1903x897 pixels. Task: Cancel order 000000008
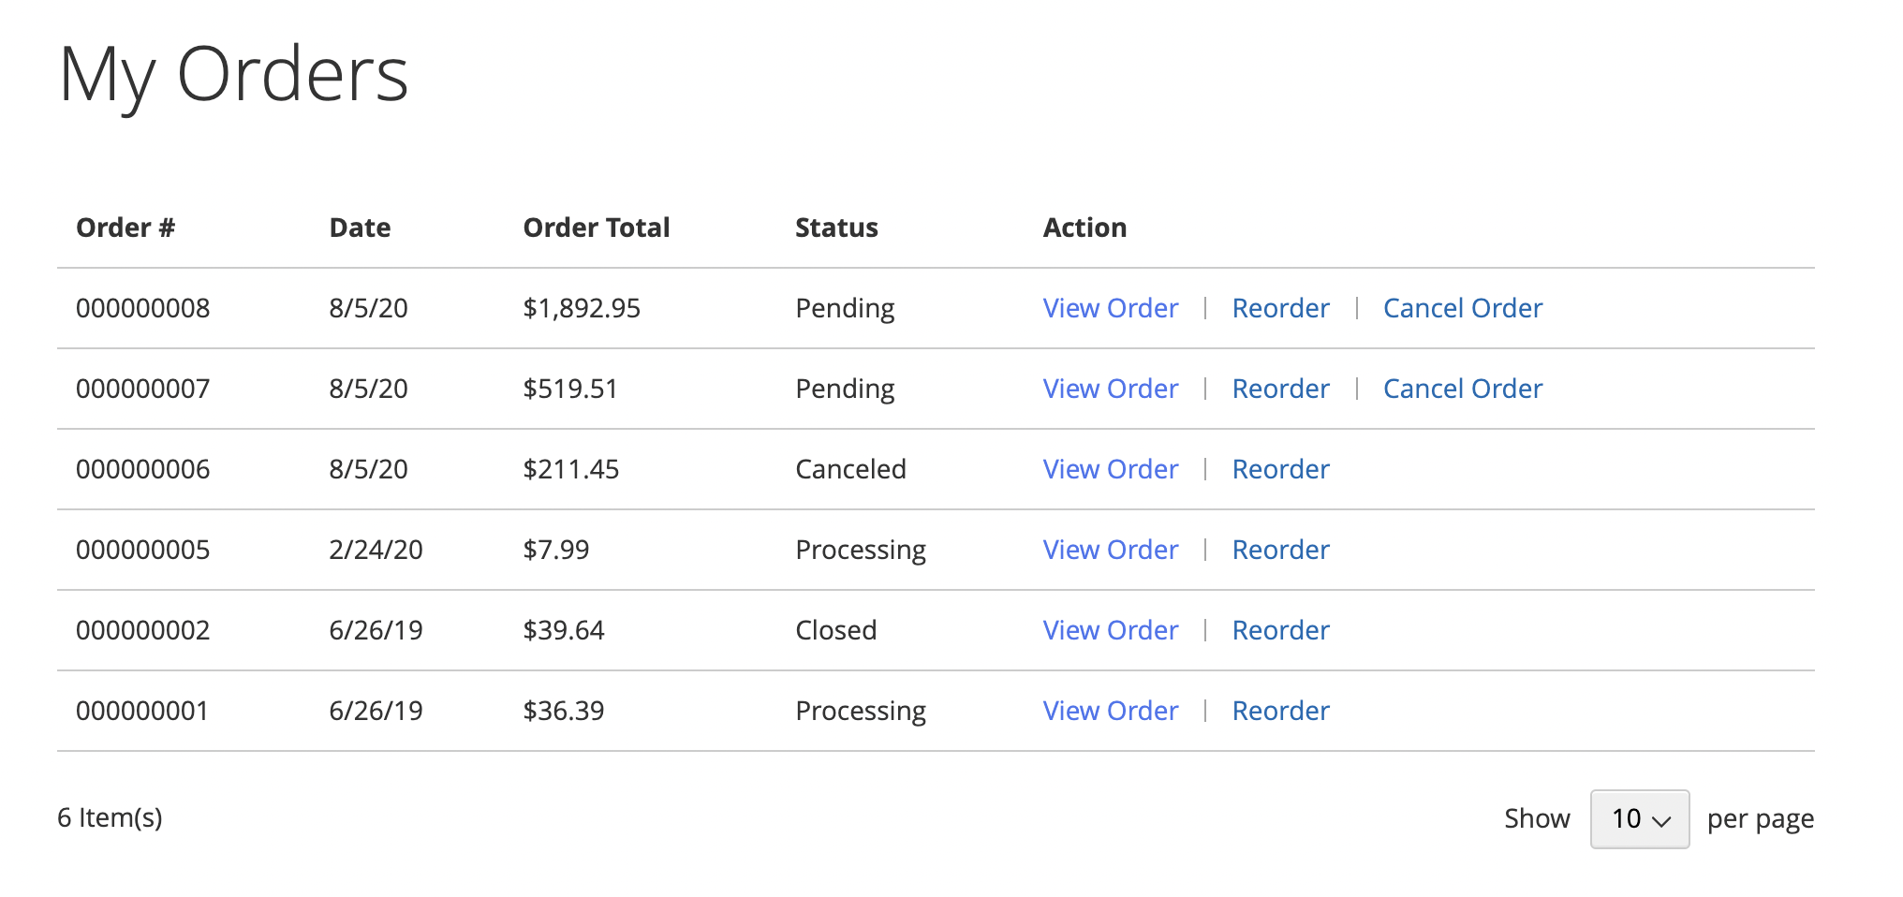[1463, 308]
